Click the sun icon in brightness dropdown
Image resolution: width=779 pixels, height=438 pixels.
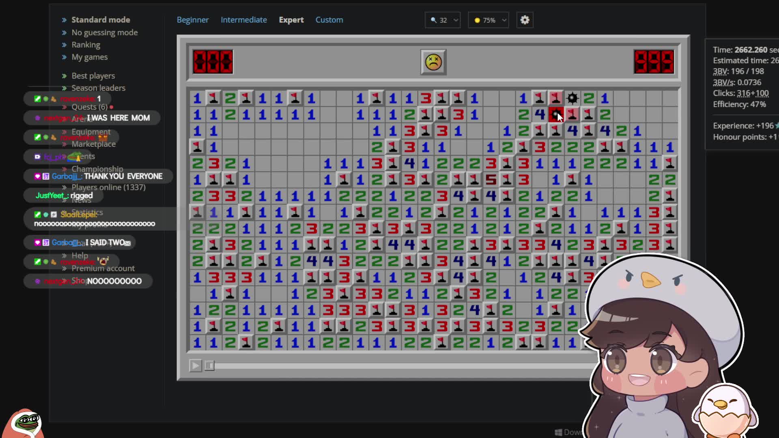477,20
